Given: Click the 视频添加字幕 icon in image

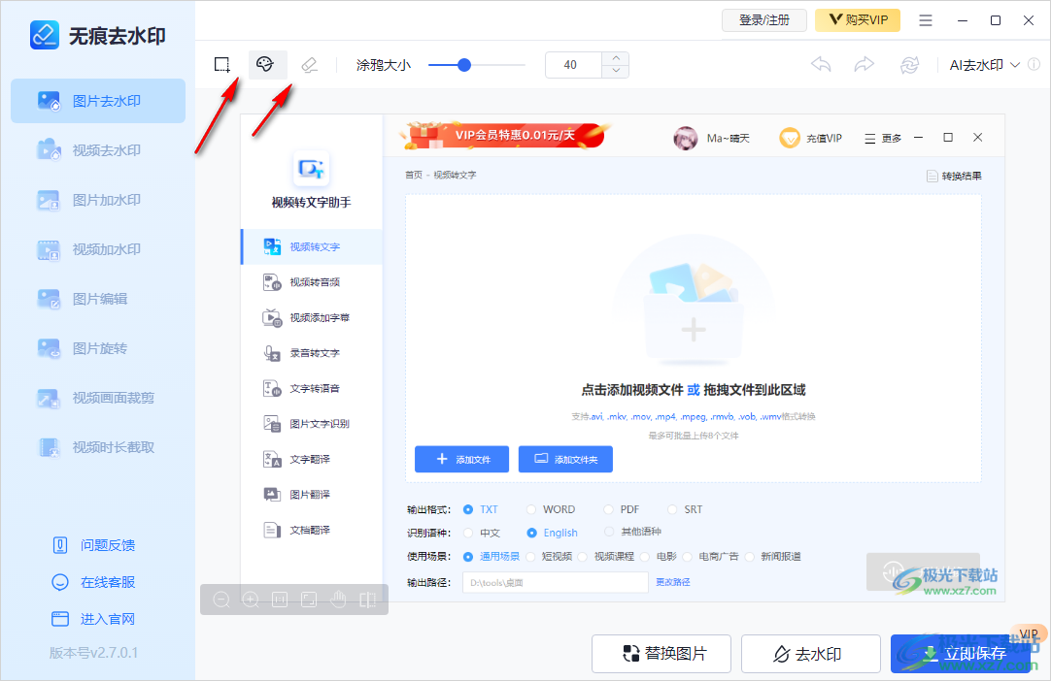Looking at the screenshot, I should pyautogui.click(x=271, y=317).
